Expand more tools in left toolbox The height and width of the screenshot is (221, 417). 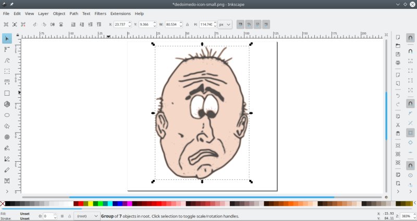coord(7,191)
